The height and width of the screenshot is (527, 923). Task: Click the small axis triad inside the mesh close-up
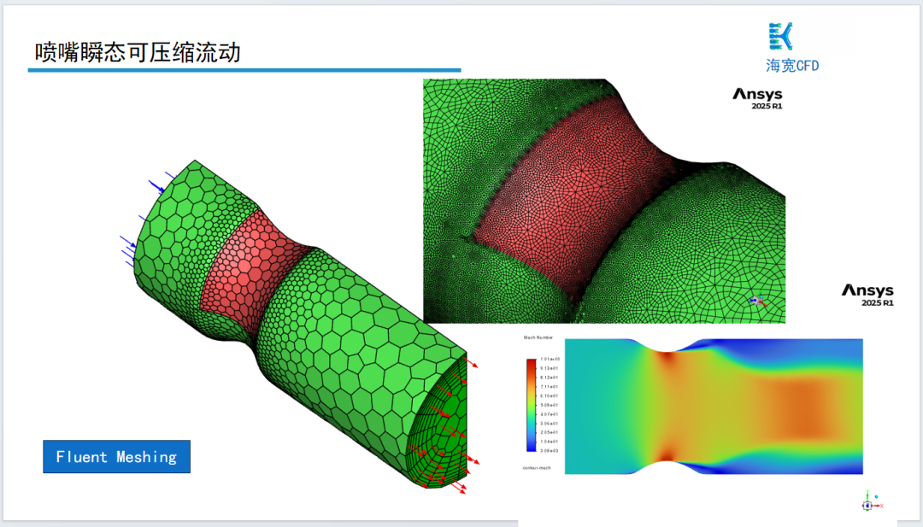pos(757,302)
